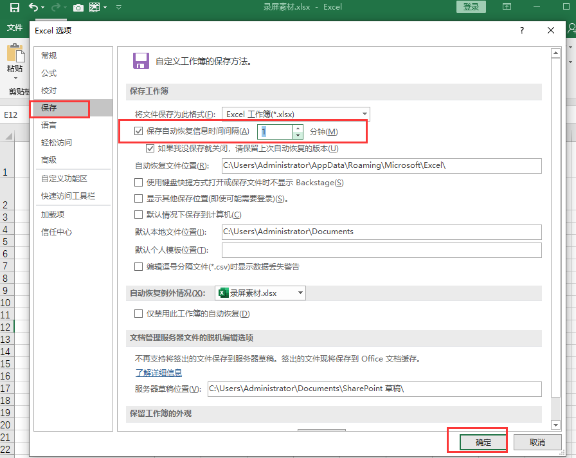Select 信任中心 category in options list

73,232
